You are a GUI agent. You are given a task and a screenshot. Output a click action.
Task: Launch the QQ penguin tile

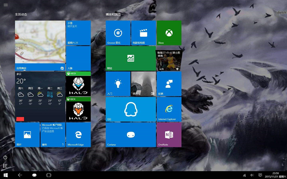(131, 109)
